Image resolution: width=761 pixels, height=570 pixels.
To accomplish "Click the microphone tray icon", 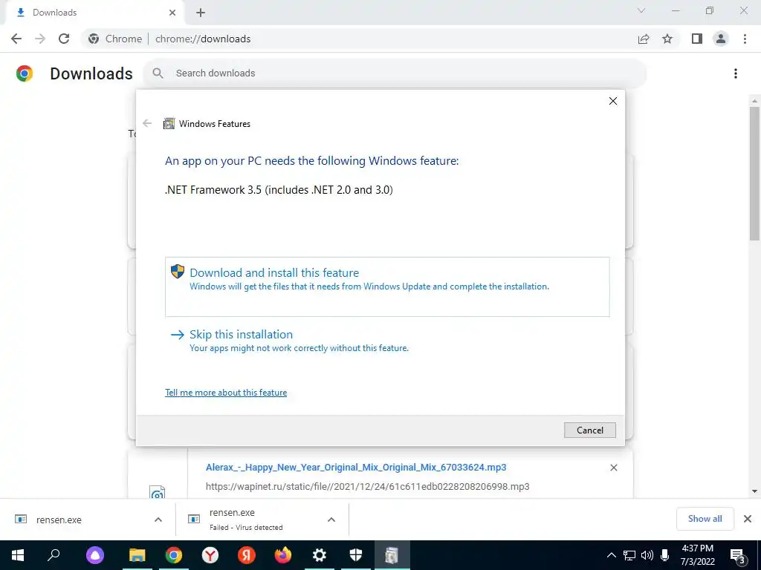I will 665,555.
